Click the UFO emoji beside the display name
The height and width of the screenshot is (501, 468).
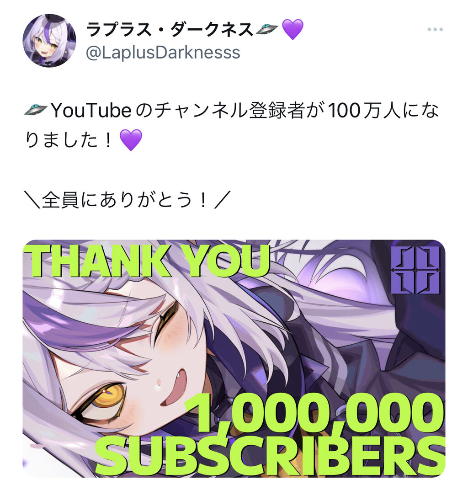(267, 29)
